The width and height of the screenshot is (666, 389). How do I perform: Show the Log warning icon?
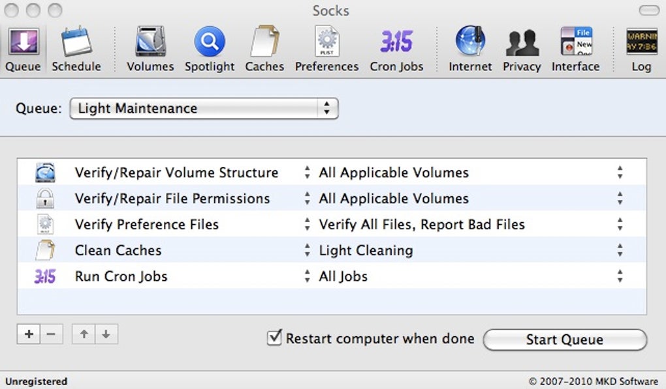click(641, 42)
